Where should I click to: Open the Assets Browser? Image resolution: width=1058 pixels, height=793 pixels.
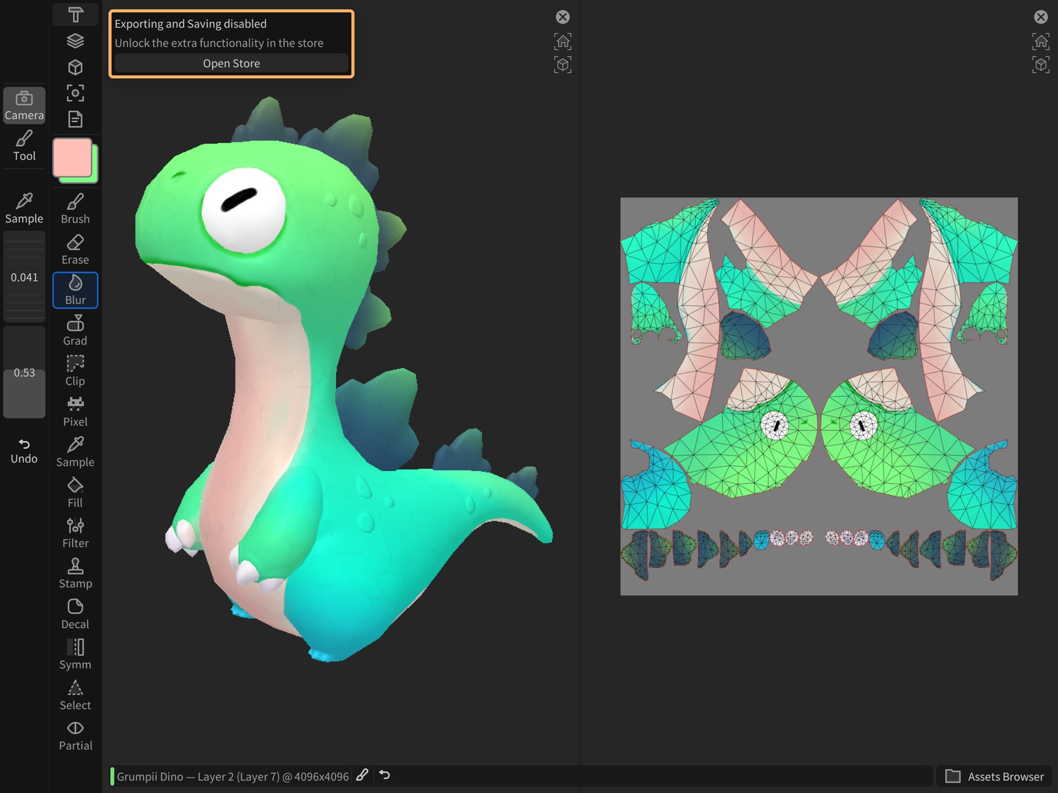[995, 776]
